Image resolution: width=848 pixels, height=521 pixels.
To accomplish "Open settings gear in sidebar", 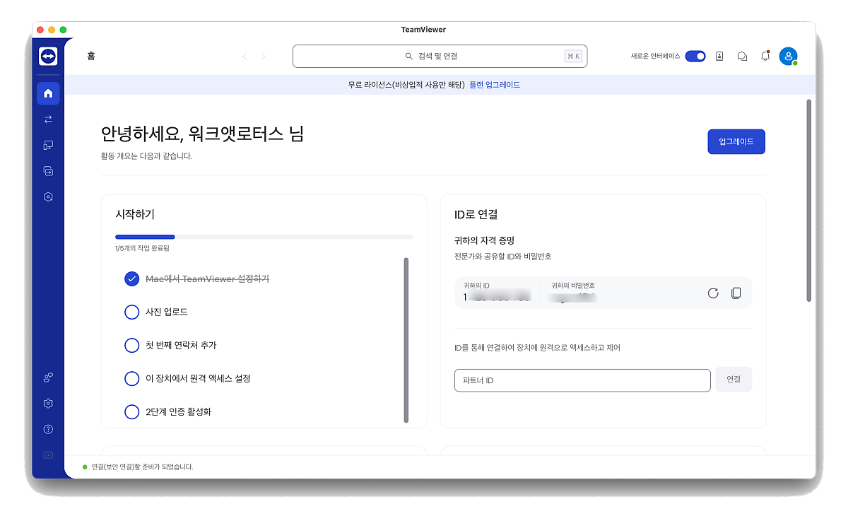I will coord(48,404).
